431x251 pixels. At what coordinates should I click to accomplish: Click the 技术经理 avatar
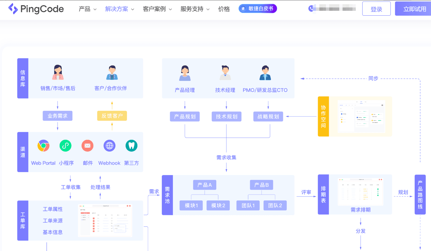pyautogui.click(x=225, y=73)
